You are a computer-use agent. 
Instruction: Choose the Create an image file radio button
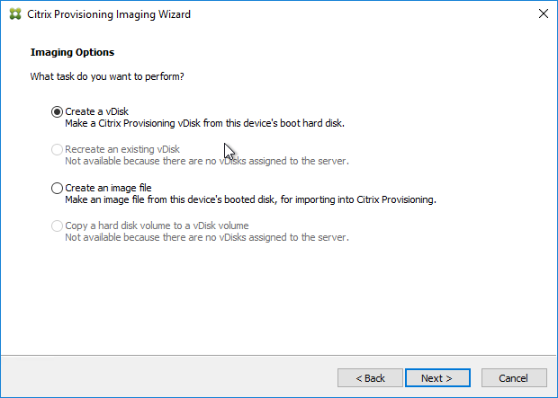[x=57, y=188]
